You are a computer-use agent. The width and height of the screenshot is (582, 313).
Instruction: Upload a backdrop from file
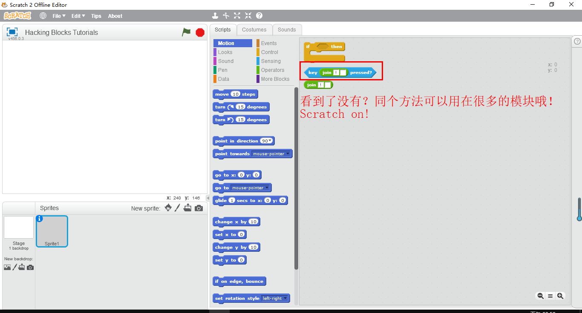pyautogui.click(x=21, y=267)
